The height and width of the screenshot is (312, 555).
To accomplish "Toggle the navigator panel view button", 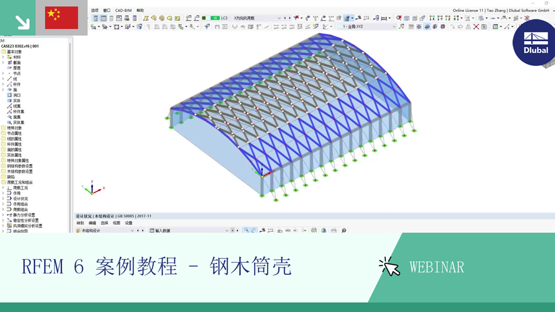I will [x=95, y=18].
